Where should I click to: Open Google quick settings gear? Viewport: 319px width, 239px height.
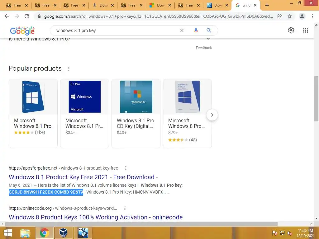291,30
